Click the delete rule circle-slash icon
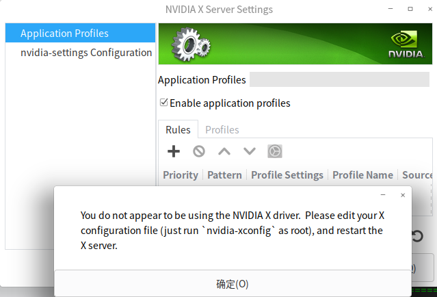Viewport: 437px width, 297px height. tap(199, 151)
